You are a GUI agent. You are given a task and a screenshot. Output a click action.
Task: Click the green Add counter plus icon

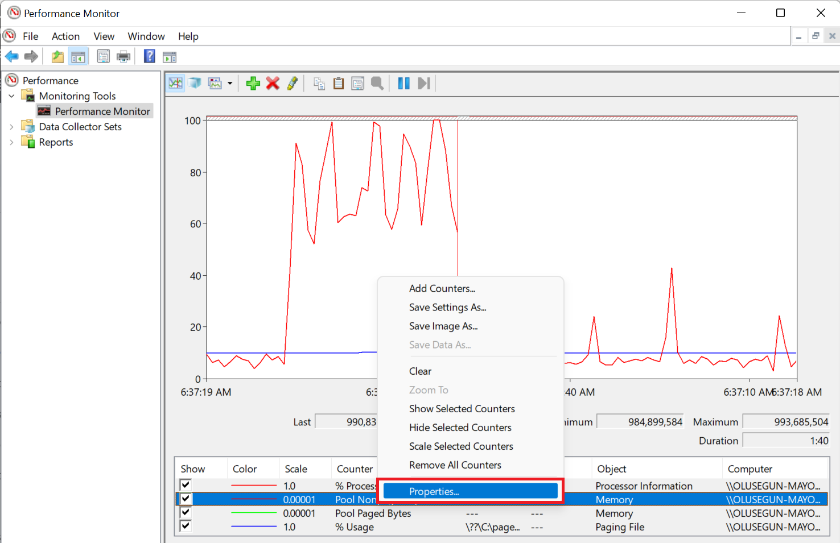(253, 84)
